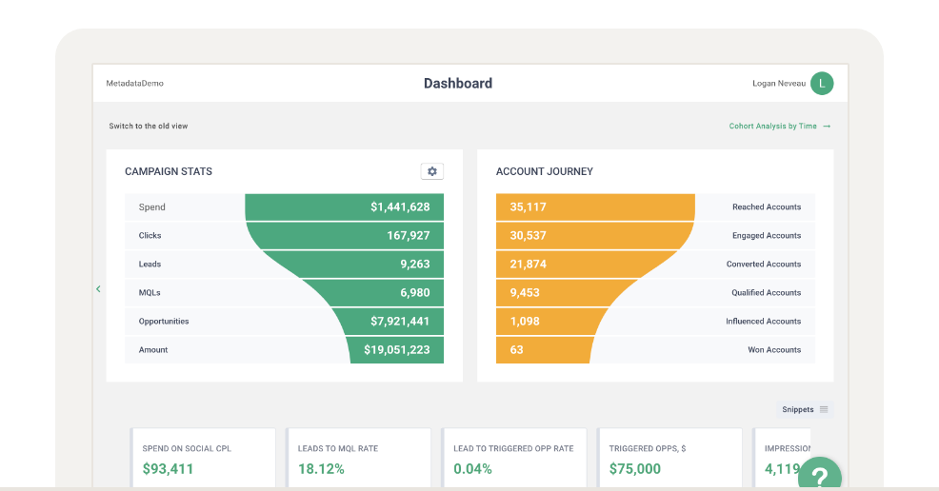This screenshot has height=491, width=939.
Task: Click Qualified Accounts label
Action: (x=766, y=292)
